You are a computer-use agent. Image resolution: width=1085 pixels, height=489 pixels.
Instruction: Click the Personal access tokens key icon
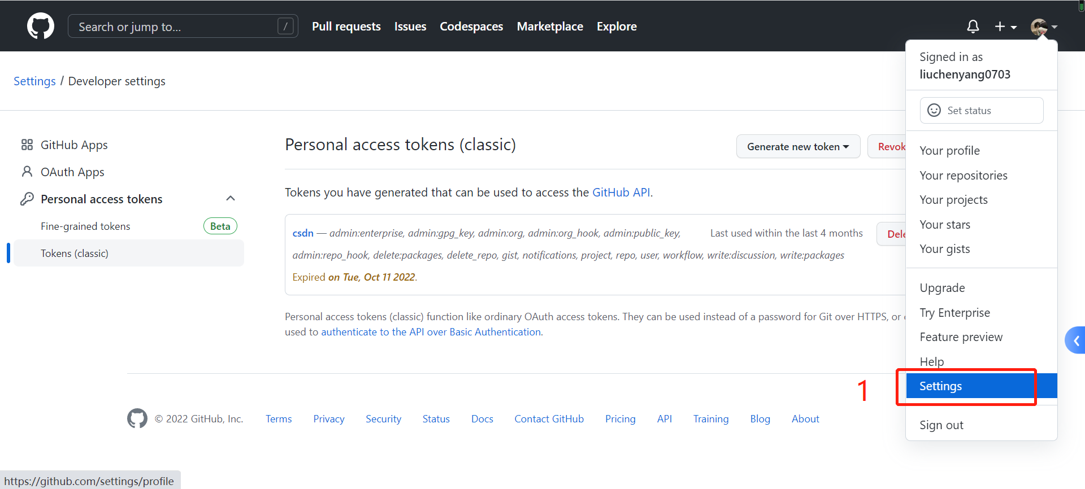pyautogui.click(x=27, y=199)
